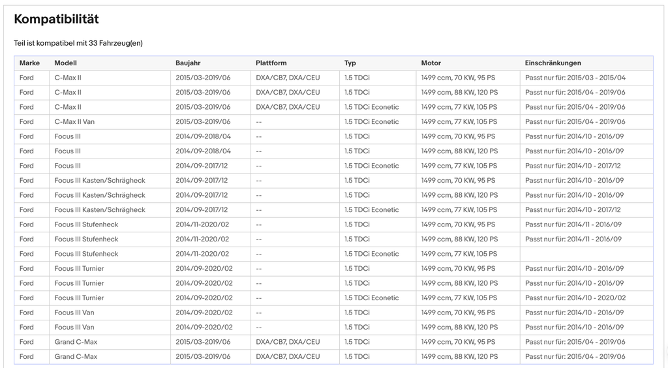The image size is (668, 368).
Task: Select the first Focus III Kasten/Schrägheck cell
Action: point(110,181)
